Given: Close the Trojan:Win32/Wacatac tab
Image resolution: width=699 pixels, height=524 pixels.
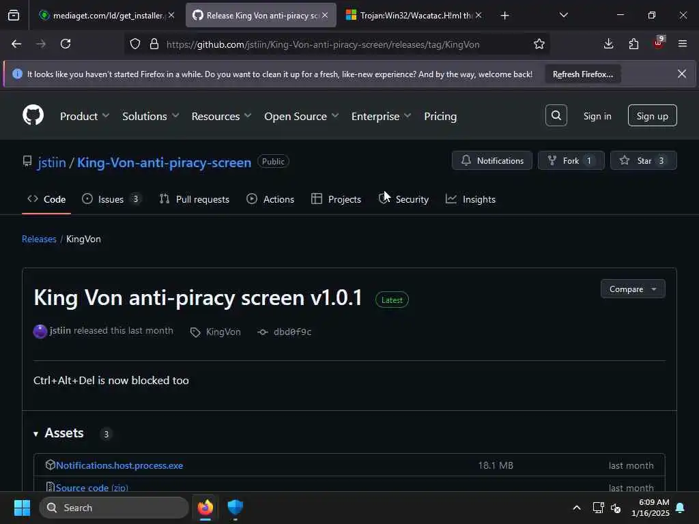Looking at the screenshot, I should [479, 15].
